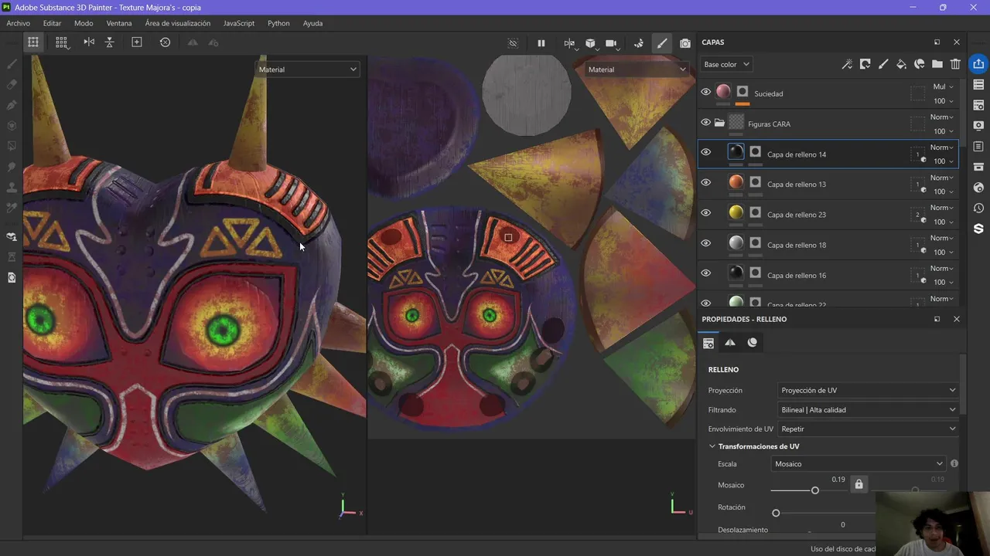This screenshot has width=990, height=556.
Task: Select the Suciedad layer mask thumbnail
Action: coord(742,91)
